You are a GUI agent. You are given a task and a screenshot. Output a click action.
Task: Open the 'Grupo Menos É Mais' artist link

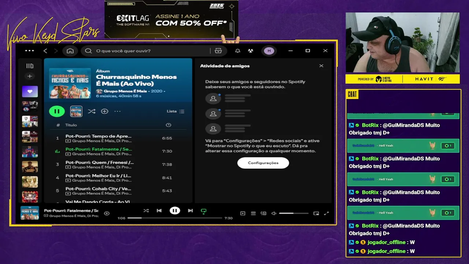[x=125, y=91]
